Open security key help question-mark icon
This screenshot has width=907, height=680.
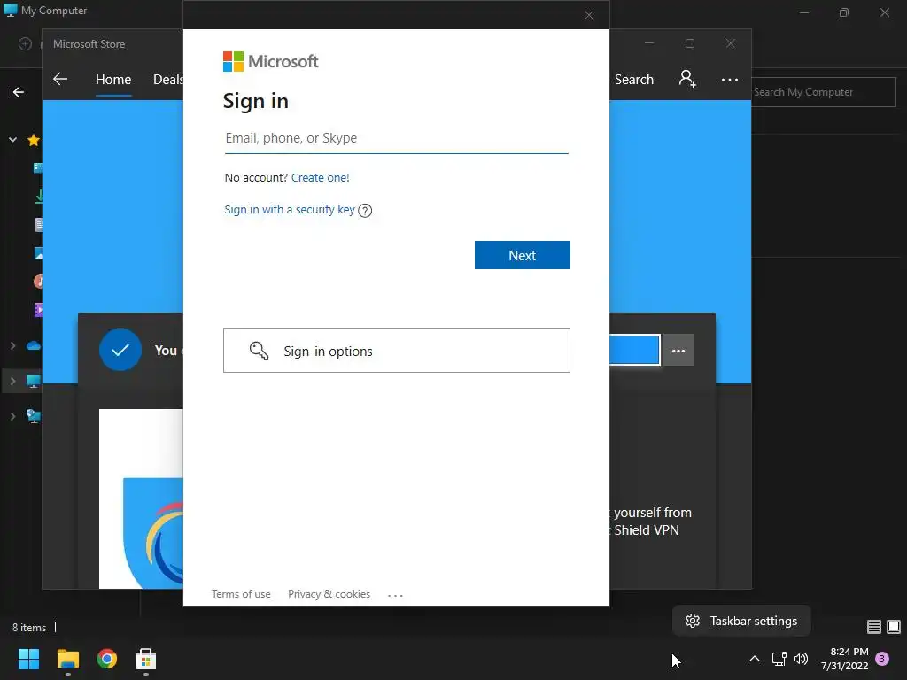point(365,211)
